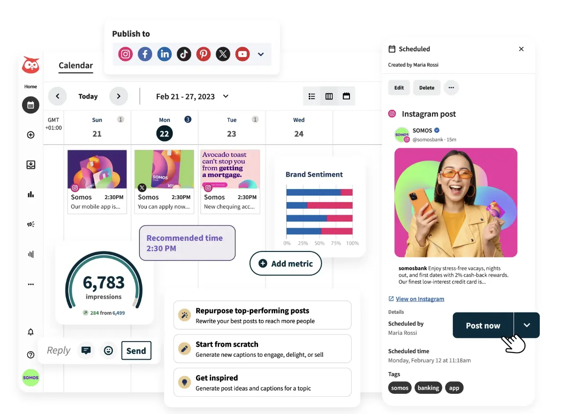Click the Today button

pyautogui.click(x=88, y=97)
